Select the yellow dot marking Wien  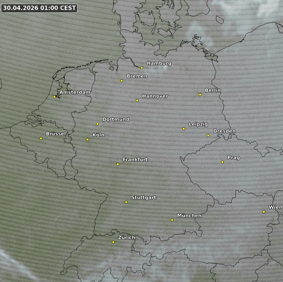pos(264,211)
